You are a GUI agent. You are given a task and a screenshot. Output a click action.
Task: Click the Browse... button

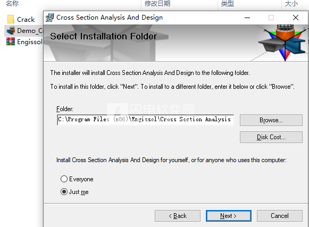point(271,120)
